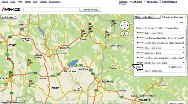
Task: Click the Trebišov town label on map
Action: point(55,88)
